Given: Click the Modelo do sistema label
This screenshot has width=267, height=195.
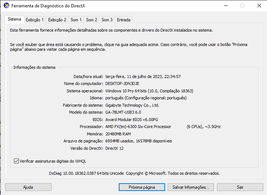Looking at the screenshot, I should 86,113.
